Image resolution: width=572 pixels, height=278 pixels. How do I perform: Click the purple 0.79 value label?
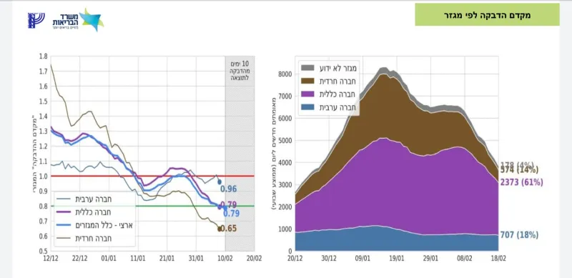click(230, 204)
